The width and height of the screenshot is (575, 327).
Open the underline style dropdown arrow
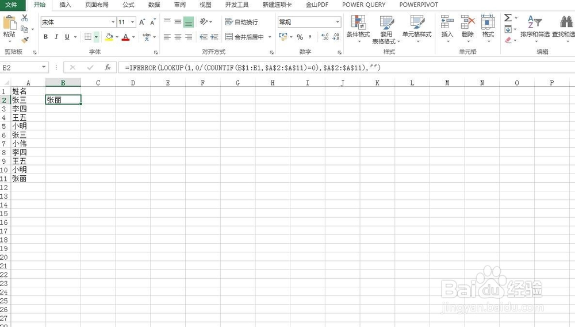pos(75,37)
